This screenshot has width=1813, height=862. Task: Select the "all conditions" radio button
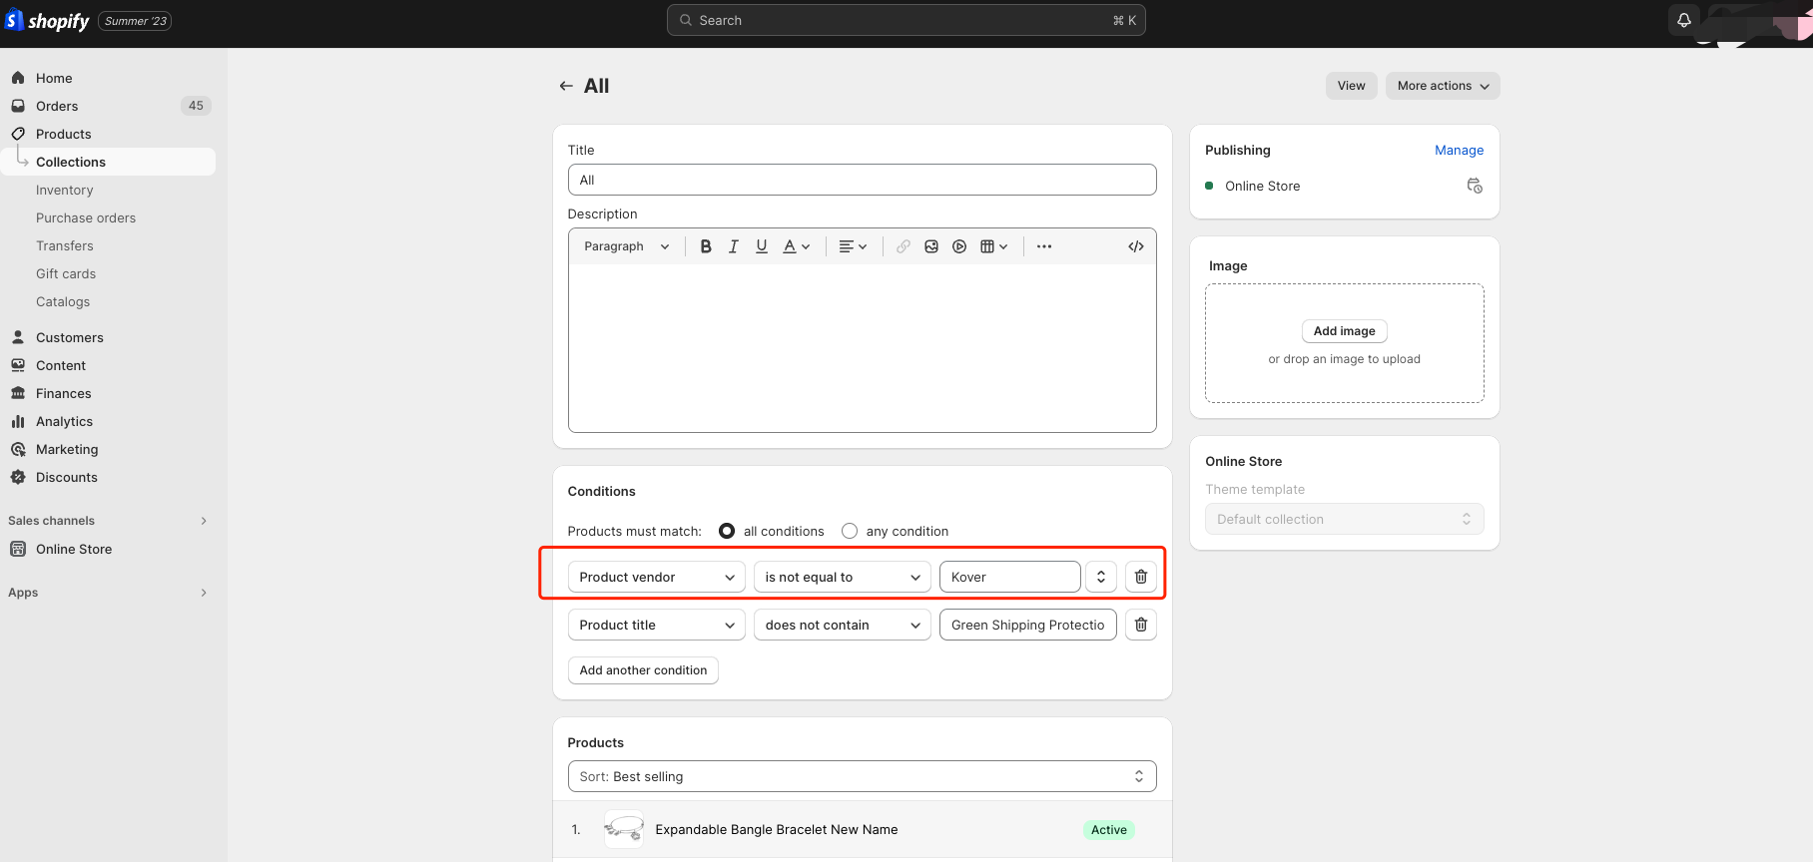[727, 531]
